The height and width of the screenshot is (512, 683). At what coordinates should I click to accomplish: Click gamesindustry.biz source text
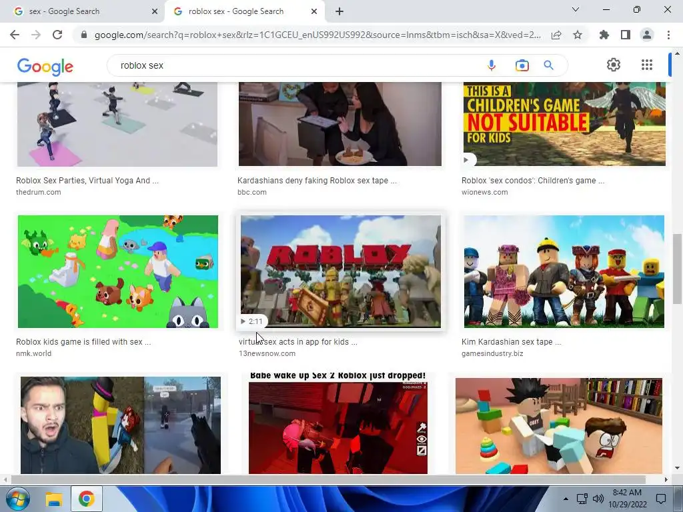point(492,353)
